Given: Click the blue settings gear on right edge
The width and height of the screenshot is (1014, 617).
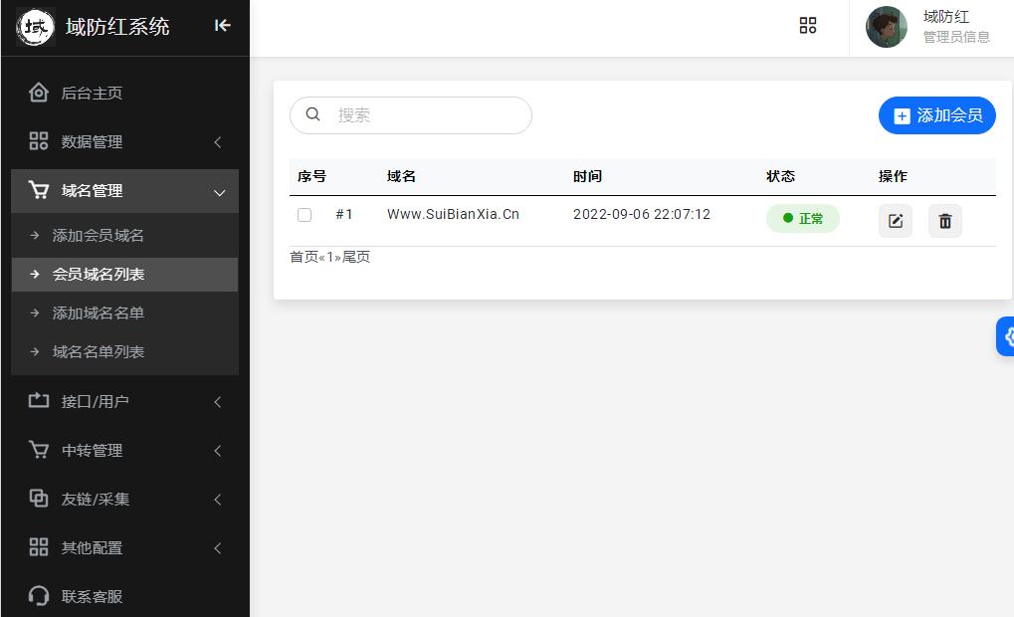Looking at the screenshot, I should (x=1007, y=336).
